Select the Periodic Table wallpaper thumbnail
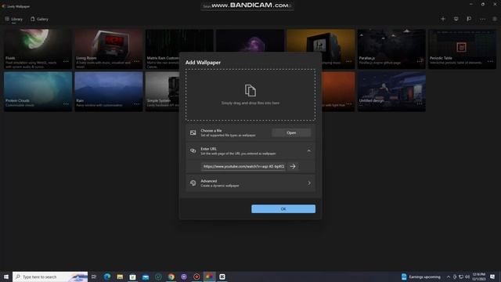The image size is (501, 282). click(x=463, y=49)
